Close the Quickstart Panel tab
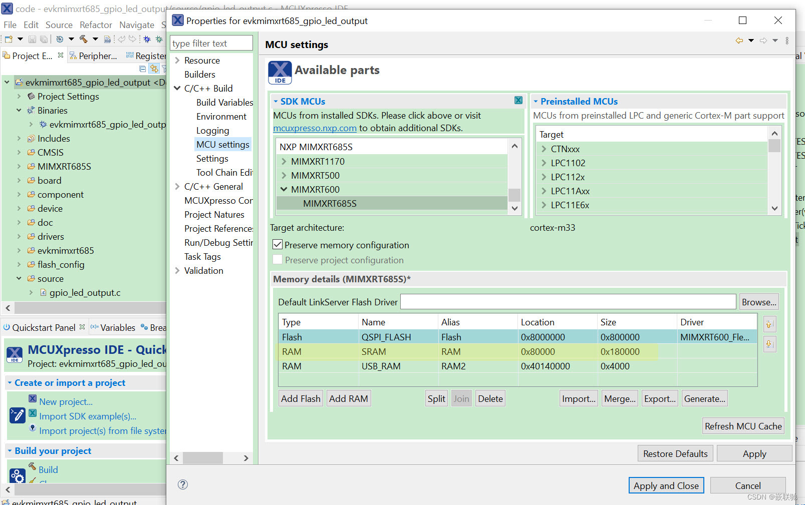Image resolution: width=805 pixels, height=505 pixels. (x=82, y=327)
